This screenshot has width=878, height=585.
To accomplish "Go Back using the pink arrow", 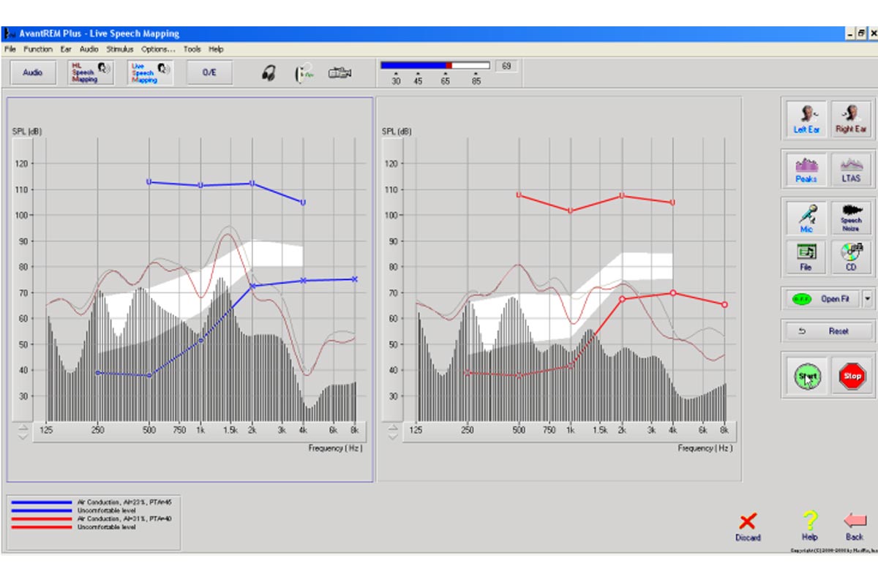I will point(855,526).
